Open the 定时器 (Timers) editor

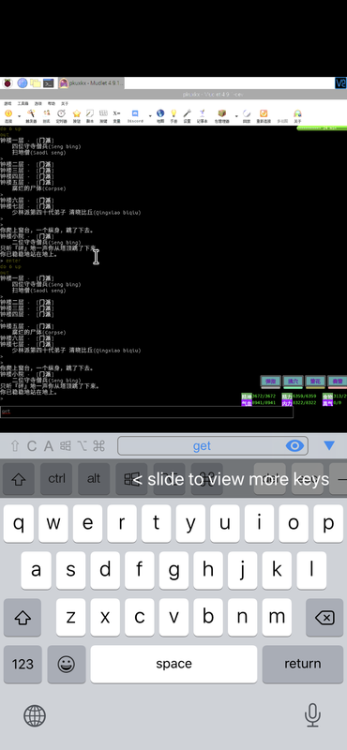coord(61,116)
